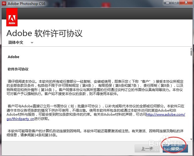
Task: Click the maximize window button
Action: point(175,3)
